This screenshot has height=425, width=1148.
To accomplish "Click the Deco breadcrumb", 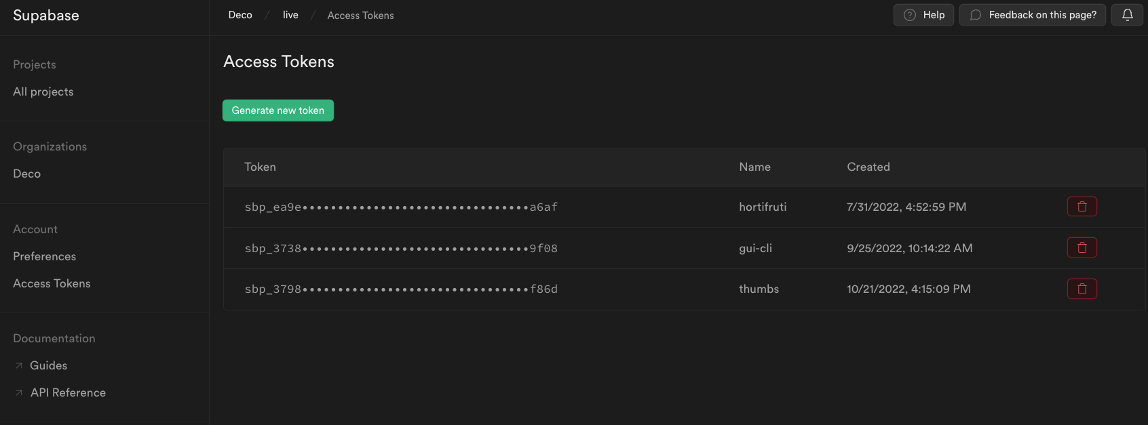I will click(240, 15).
